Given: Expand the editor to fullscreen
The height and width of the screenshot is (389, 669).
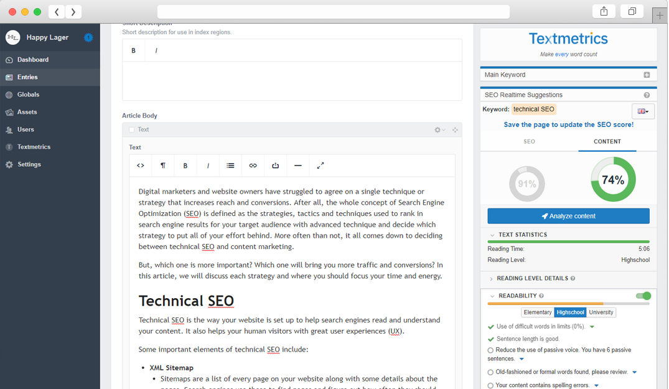Looking at the screenshot, I should pos(320,166).
